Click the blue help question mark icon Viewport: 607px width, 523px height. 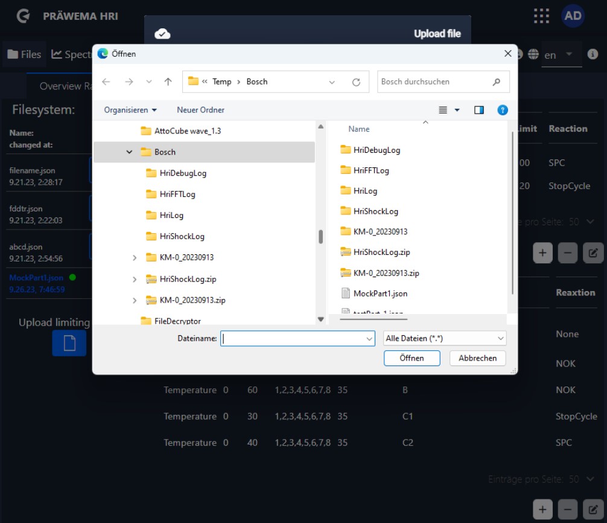tap(502, 110)
